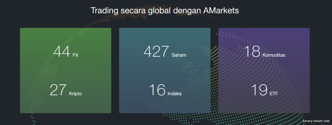Click the 'Saham' label

179,55
